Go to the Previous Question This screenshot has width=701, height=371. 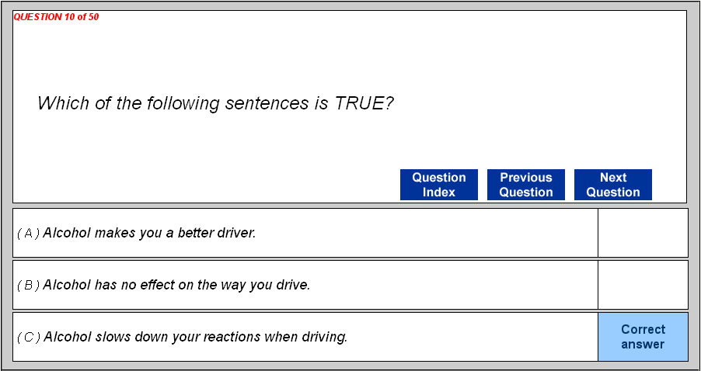pyautogui.click(x=525, y=185)
